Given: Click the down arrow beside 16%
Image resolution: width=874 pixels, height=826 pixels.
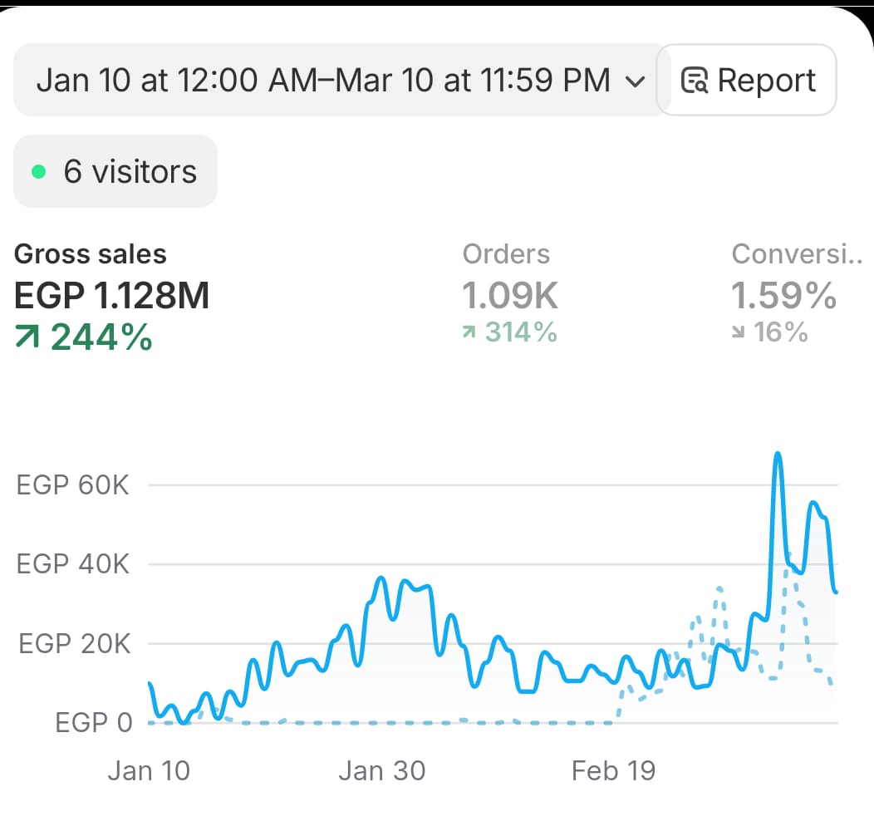Looking at the screenshot, I should coord(739,333).
